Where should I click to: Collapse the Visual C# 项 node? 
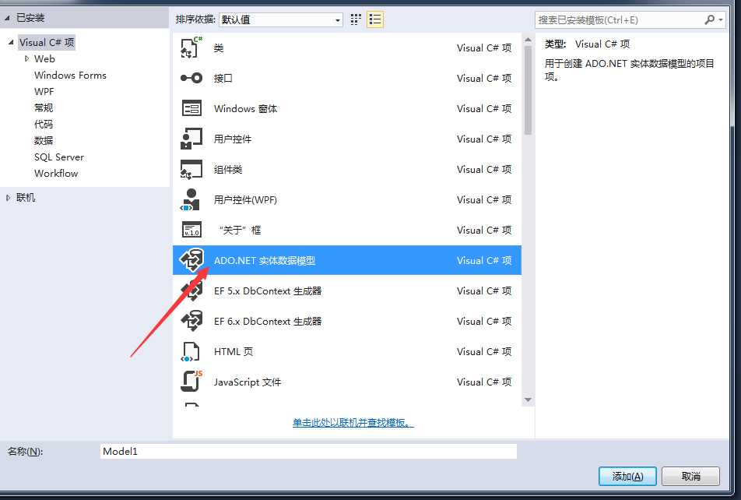click(x=11, y=42)
